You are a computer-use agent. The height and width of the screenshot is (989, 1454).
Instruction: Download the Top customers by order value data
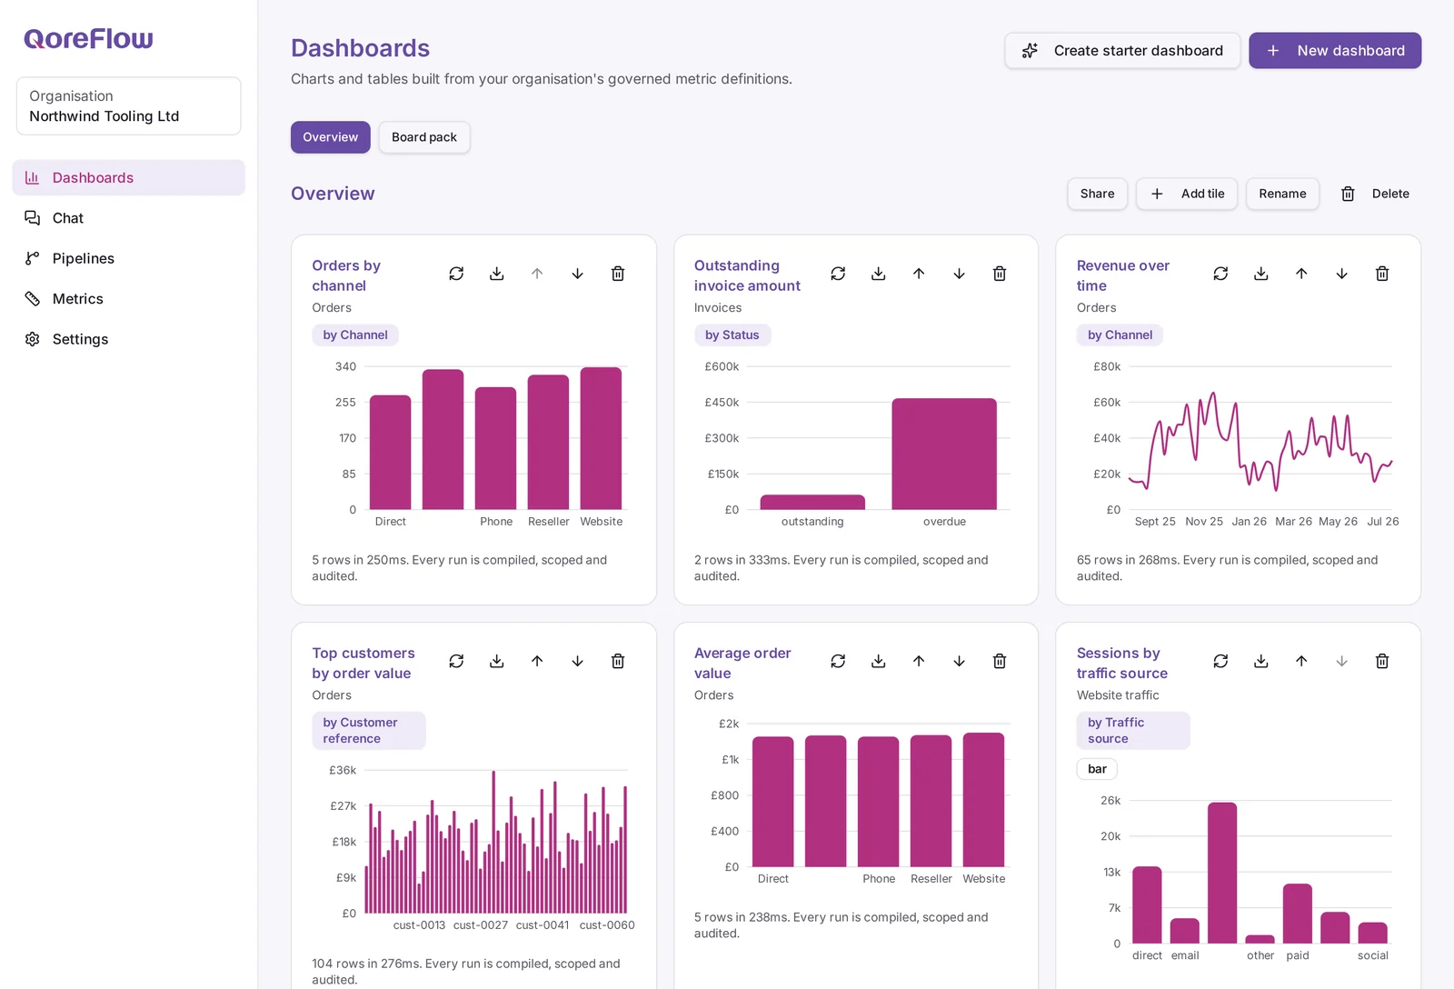tap(497, 661)
